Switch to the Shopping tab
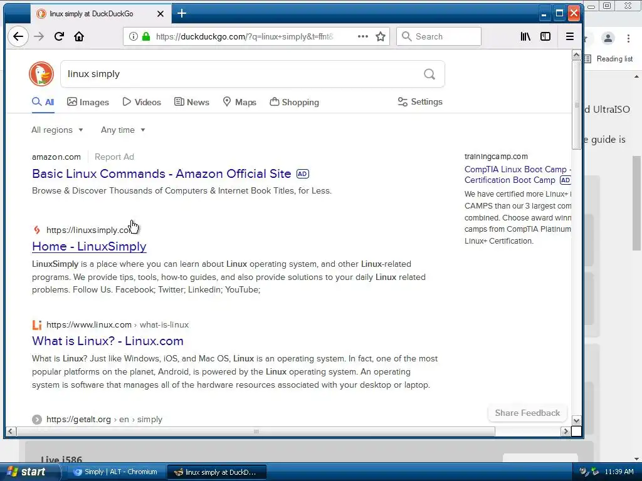 point(295,102)
